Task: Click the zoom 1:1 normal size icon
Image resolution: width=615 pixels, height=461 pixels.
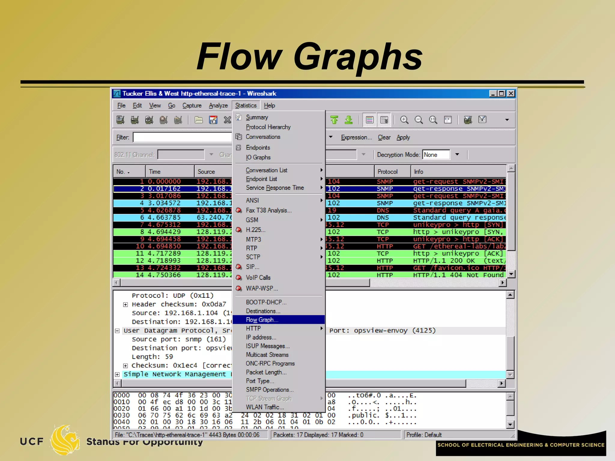Action: [433, 120]
